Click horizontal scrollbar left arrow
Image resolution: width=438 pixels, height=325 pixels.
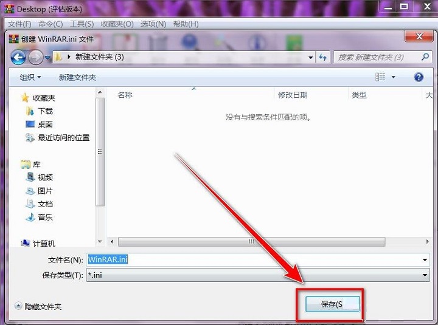click(112, 242)
